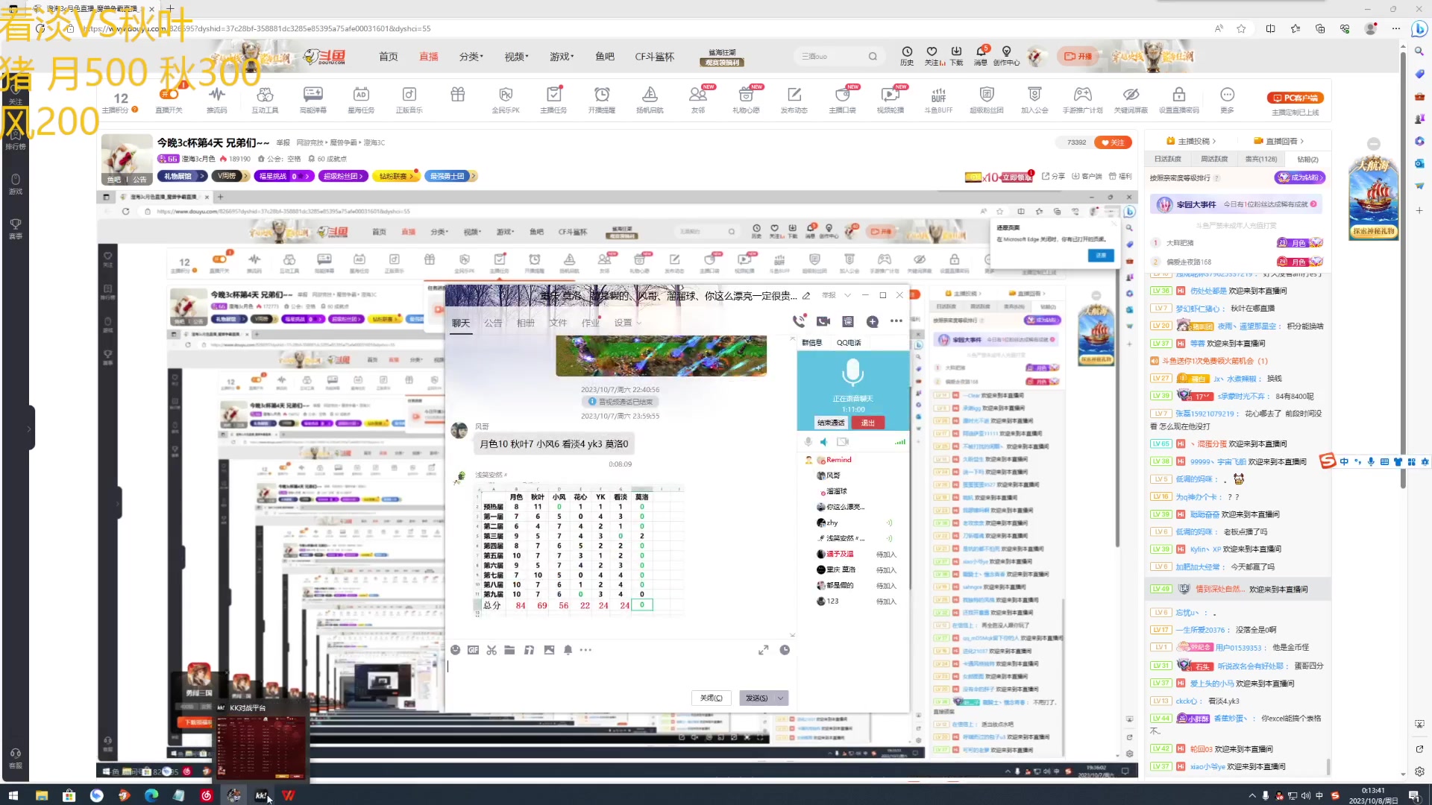The width and height of the screenshot is (1432, 805).
Task: Open the 开播提醒 alarm icon
Action: [602, 98]
